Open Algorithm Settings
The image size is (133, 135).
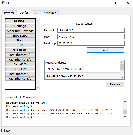20,31
